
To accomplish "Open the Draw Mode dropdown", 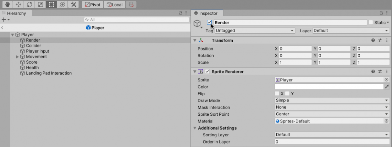I will (x=332, y=100).
